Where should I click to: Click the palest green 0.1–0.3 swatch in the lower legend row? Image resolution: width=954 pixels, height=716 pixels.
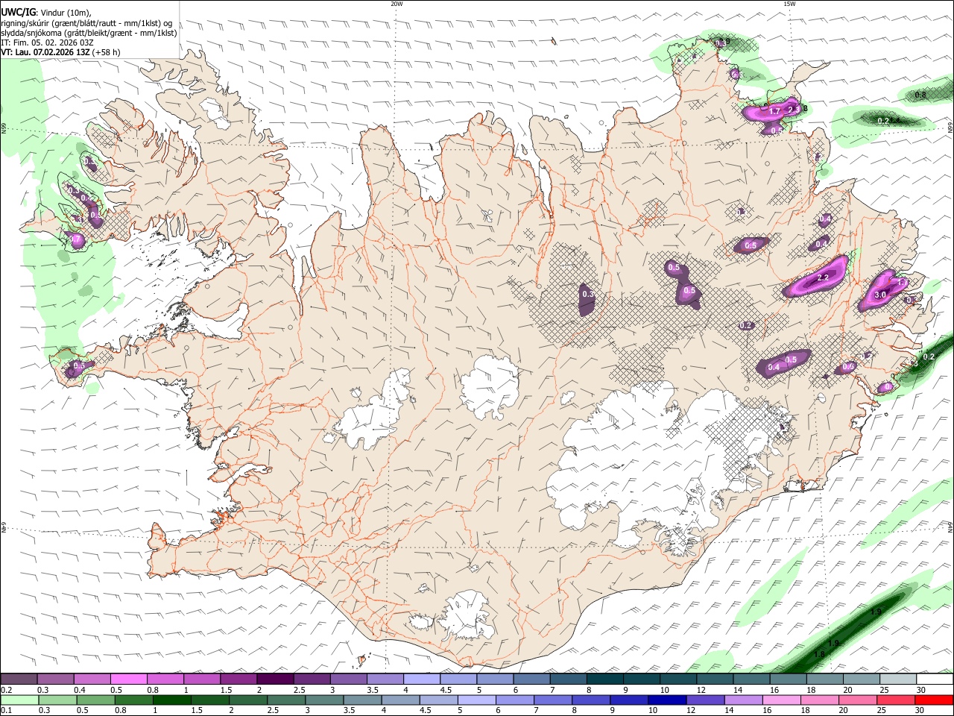[19, 700]
